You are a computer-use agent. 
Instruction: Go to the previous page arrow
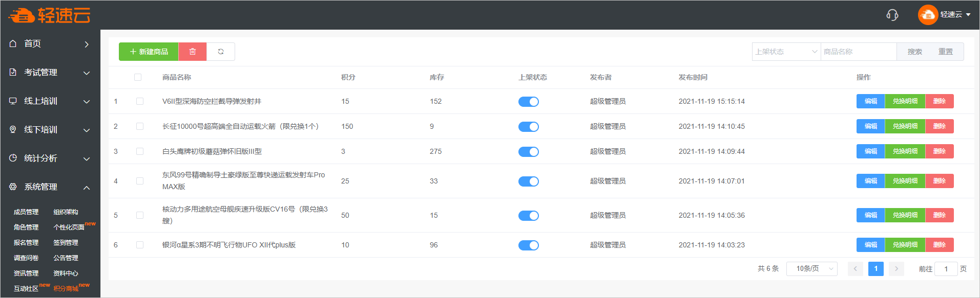[855, 268]
